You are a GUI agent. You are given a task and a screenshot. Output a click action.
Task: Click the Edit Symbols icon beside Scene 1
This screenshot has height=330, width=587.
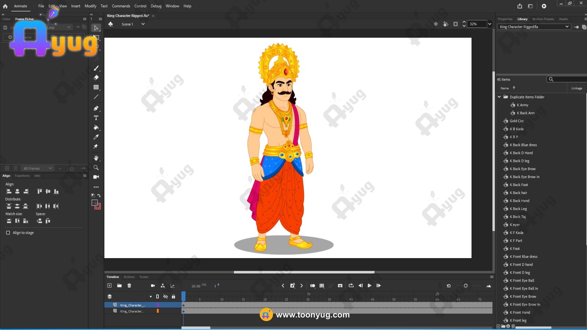[111, 24]
